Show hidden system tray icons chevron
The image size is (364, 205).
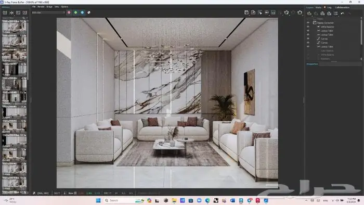pos(306,200)
